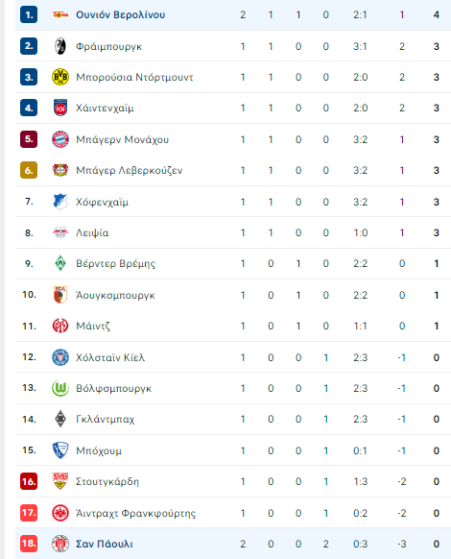Click the Borussia Dortmund BVB crest
The width and height of the screenshot is (451, 559).
[x=60, y=77]
